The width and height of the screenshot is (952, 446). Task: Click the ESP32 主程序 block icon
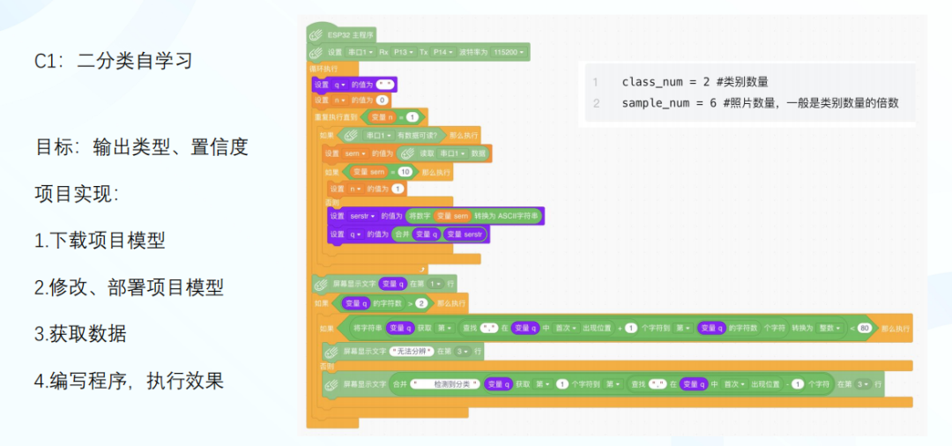[316, 34]
